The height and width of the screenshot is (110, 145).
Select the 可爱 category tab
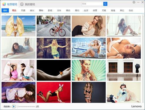coord(104,10)
